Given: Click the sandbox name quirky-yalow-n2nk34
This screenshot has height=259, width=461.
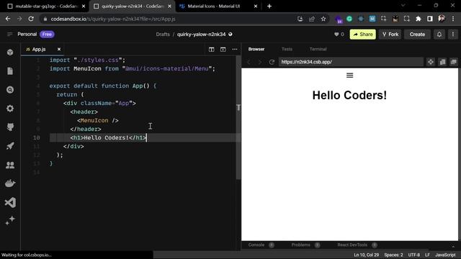Looking at the screenshot, I should [202, 35].
